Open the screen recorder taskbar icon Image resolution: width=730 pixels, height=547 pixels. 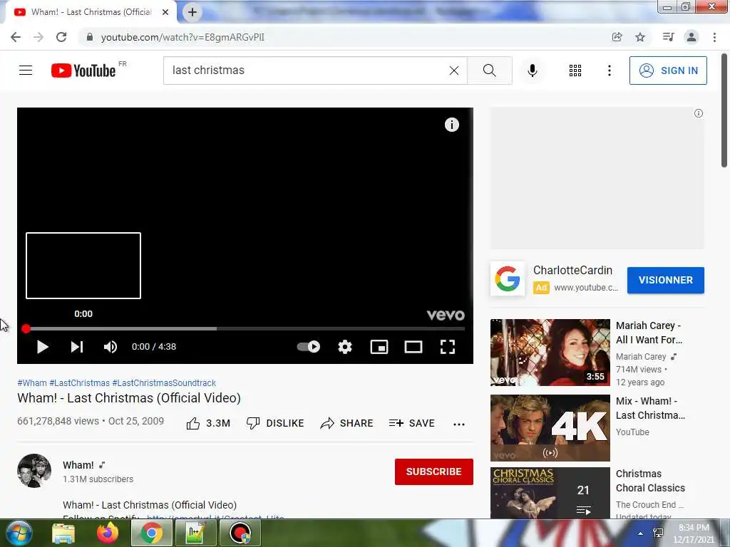[x=240, y=533]
